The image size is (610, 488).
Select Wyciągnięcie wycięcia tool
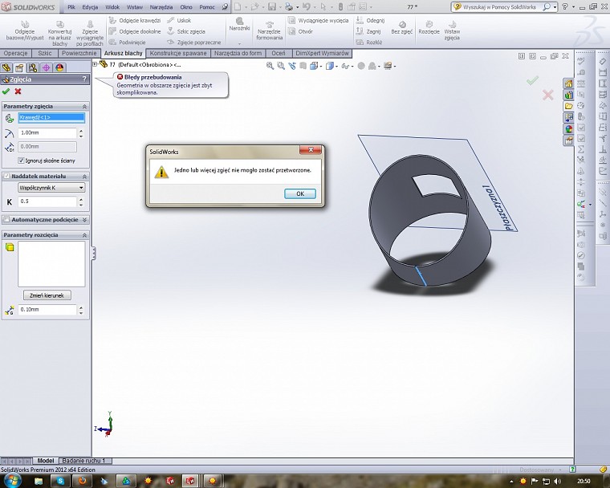coord(318,20)
